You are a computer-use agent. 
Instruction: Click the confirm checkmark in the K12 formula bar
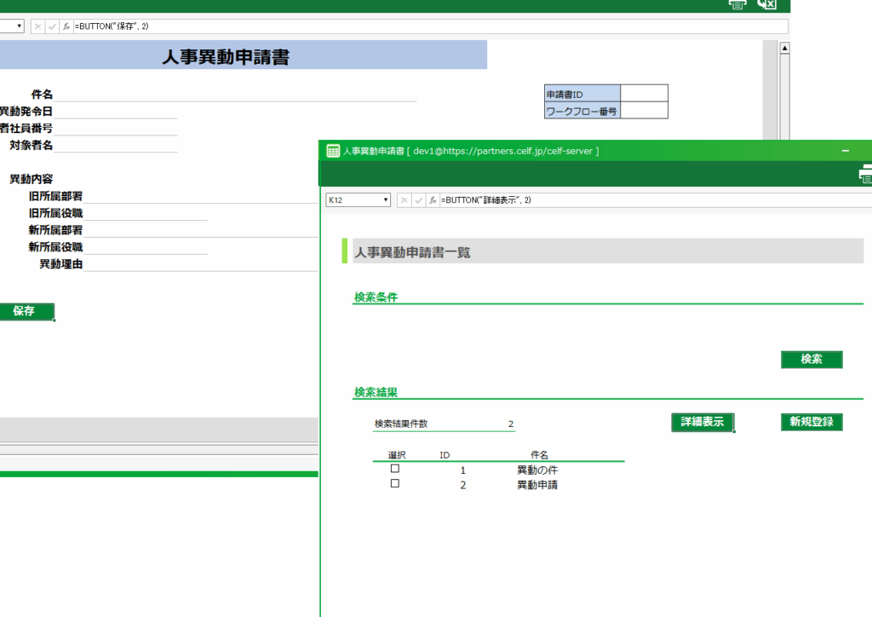click(x=418, y=200)
